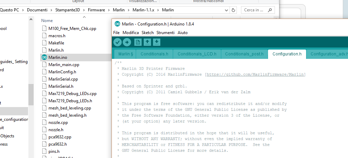Viewport: 348px width, 158px height.
Task: Click the file icon beside MarlinConfig.h
Action: (x=44, y=72)
